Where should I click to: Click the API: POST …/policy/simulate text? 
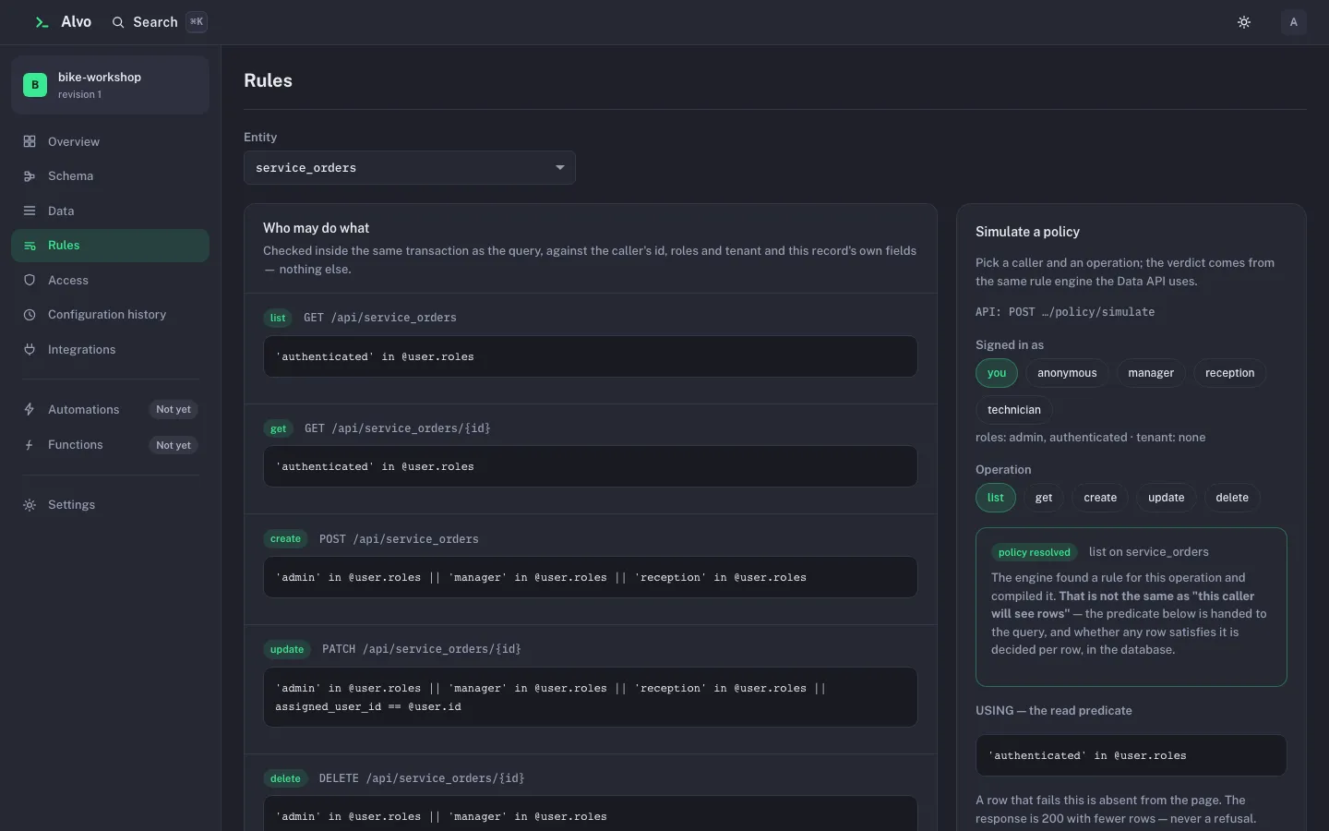coord(1065,312)
